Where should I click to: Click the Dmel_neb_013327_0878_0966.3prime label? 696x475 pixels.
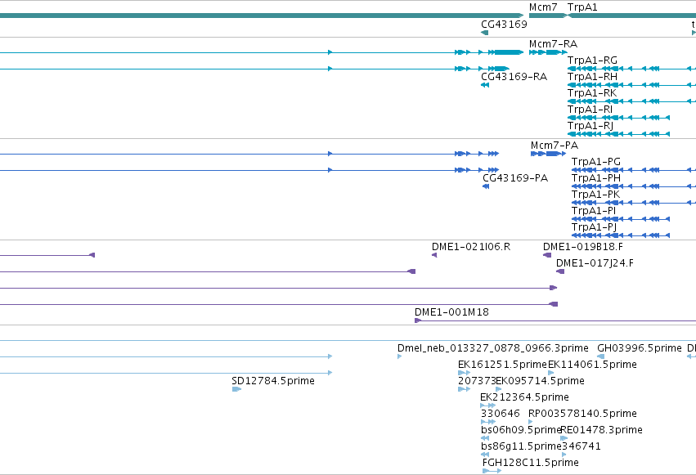tap(492, 348)
